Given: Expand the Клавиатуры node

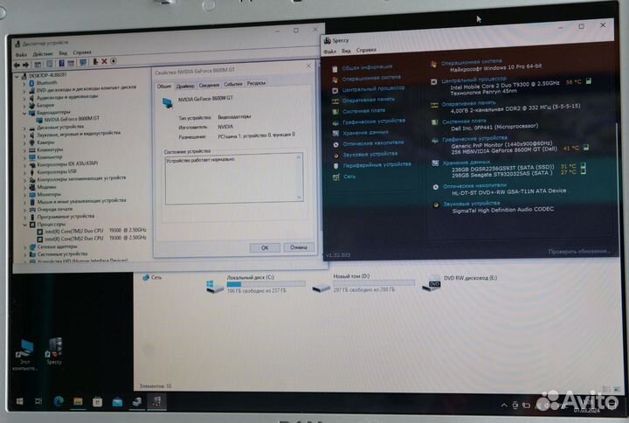Looking at the screenshot, I should pos(24,150).
